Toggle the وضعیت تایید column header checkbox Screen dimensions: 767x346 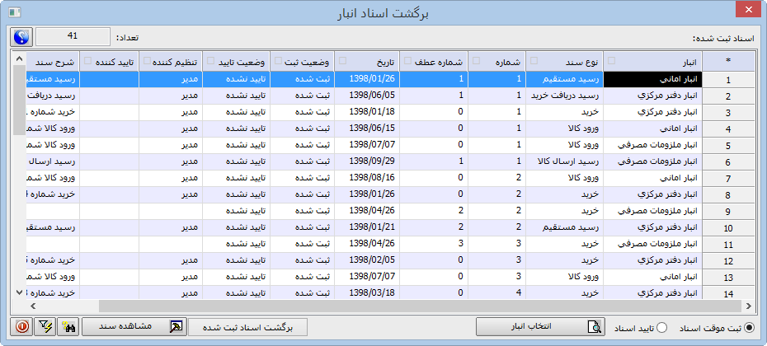(x=210, y=61)
